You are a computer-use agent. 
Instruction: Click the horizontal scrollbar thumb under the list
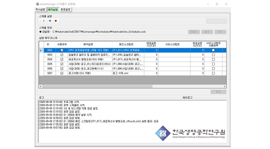97,86
